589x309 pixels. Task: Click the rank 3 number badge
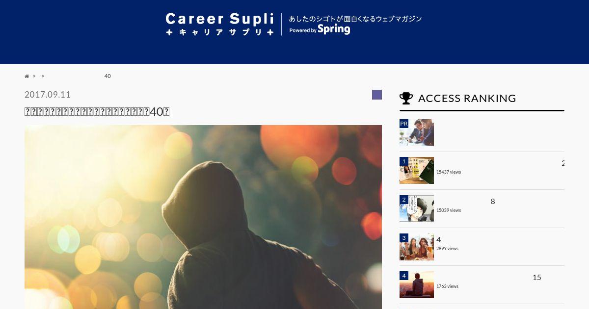pos(404,238)
